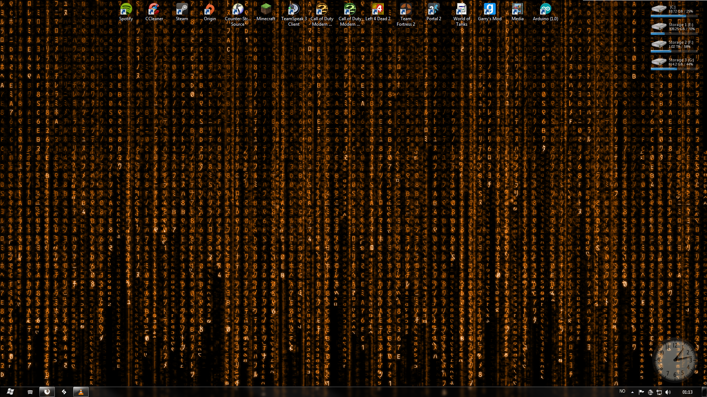The width and height of the screenshot is (707, 397).
Task: Click the '328.25 GB / 70%' text
Action: click(x=682, y=29)
